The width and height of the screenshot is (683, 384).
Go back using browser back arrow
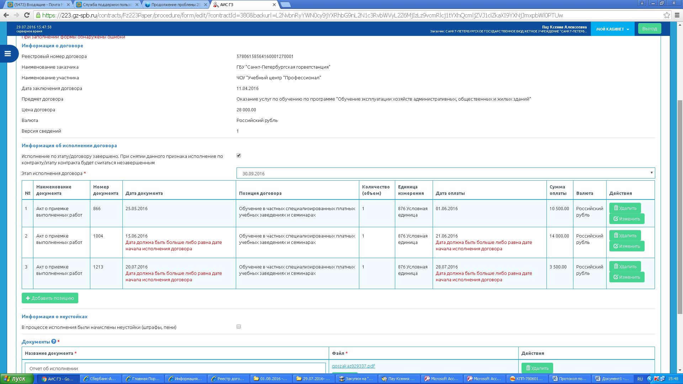point(6,15)
